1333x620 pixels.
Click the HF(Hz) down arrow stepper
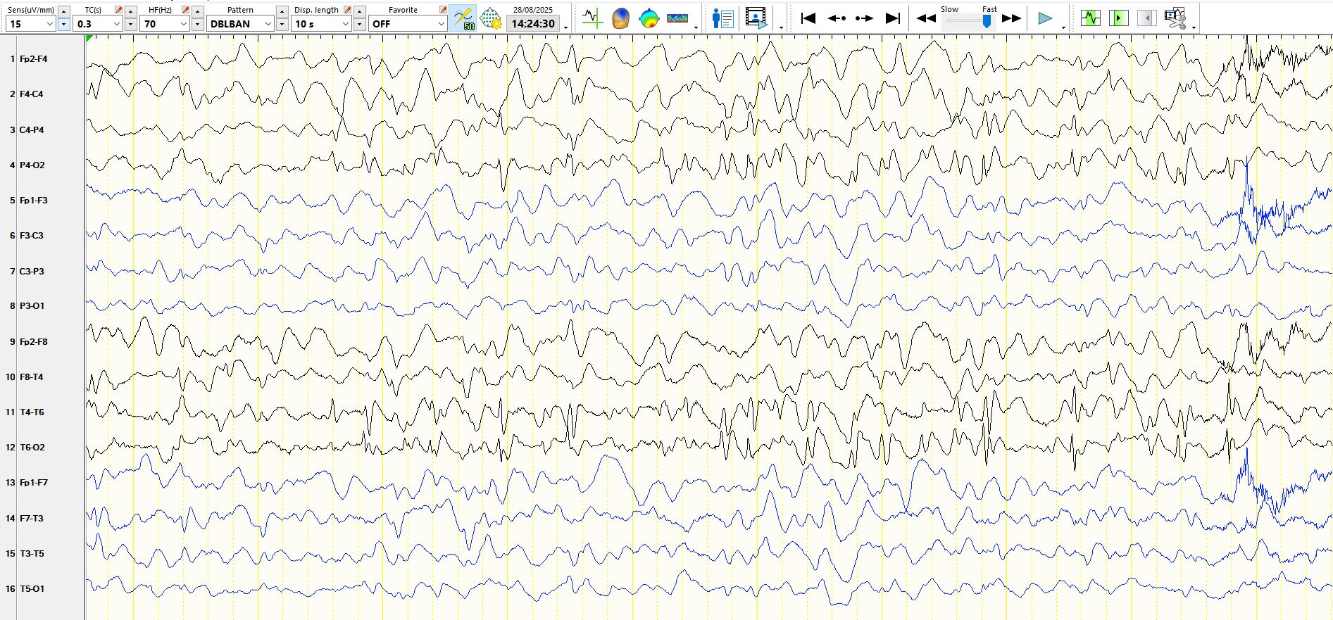pos(198,25)
